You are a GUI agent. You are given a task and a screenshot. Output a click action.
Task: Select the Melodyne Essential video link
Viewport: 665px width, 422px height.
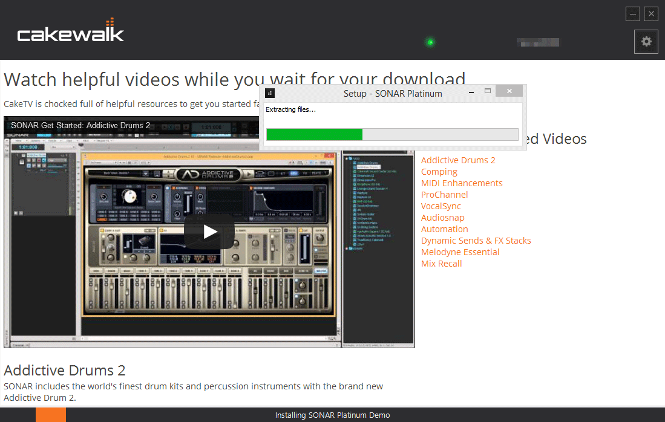[460, 252]
